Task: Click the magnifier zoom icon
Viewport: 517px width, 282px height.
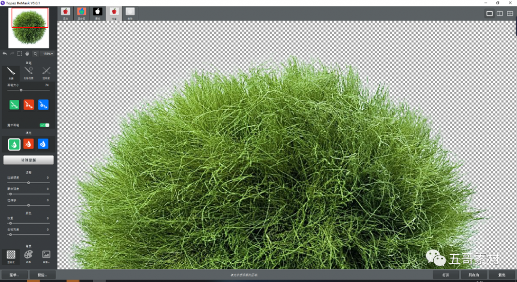Action: (35, 53)
